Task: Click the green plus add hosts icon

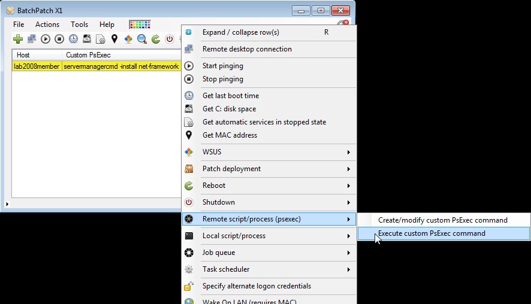Action: click(x=18, y=39)
